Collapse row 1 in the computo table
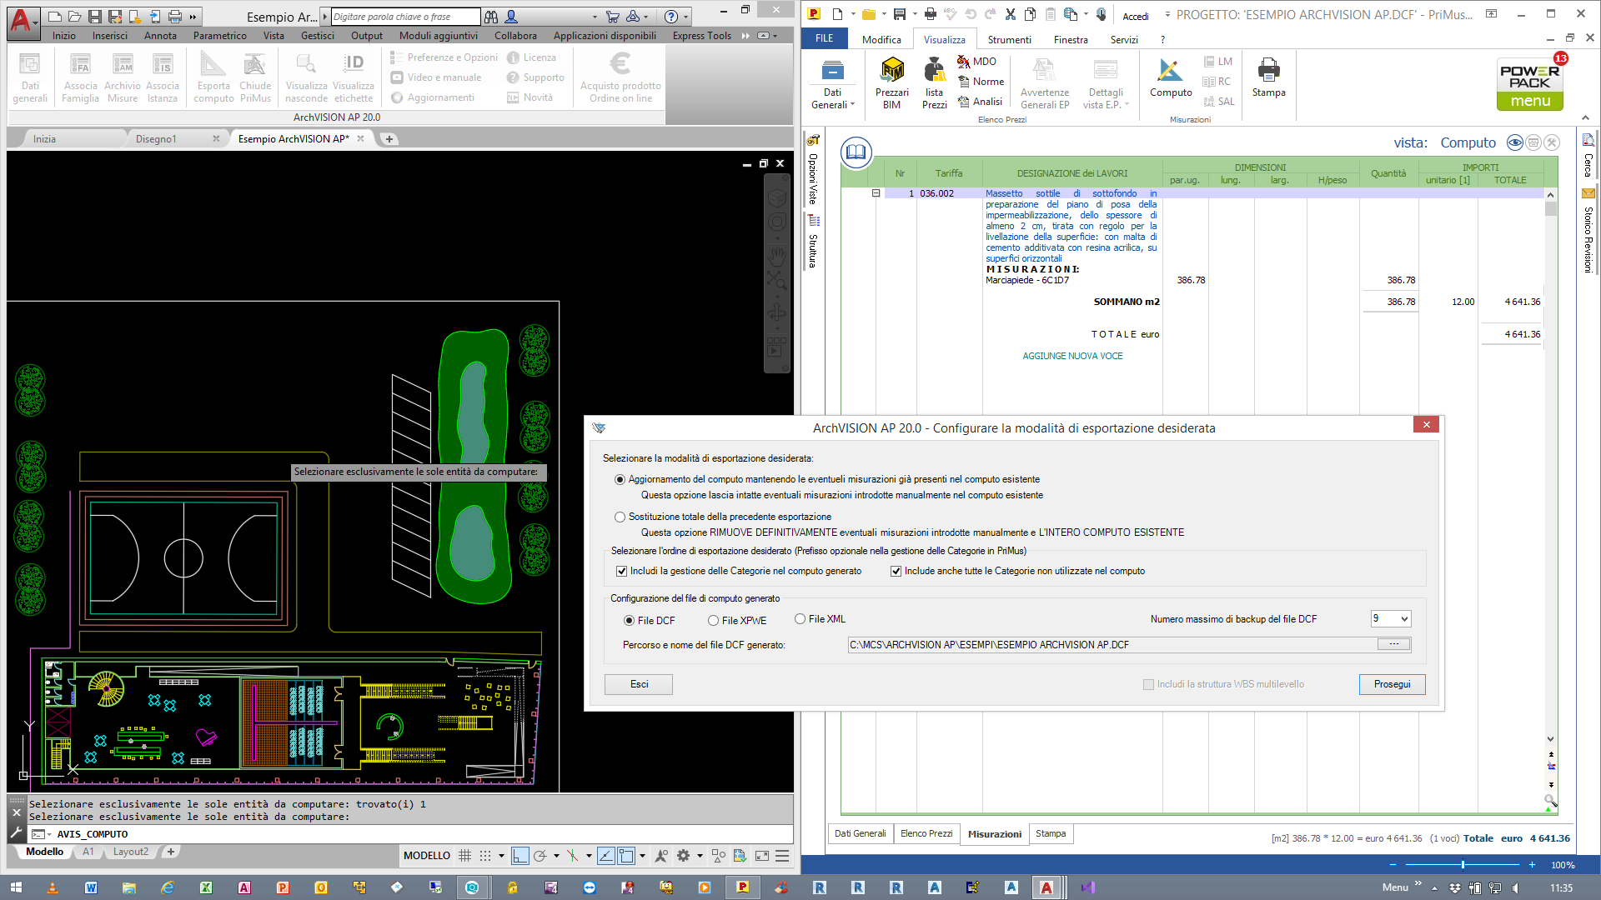The height and width of the screenshot is (900, 1601). coord(876,193)
